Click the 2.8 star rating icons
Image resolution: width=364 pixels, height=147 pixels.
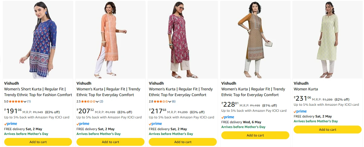pos(161,101)
